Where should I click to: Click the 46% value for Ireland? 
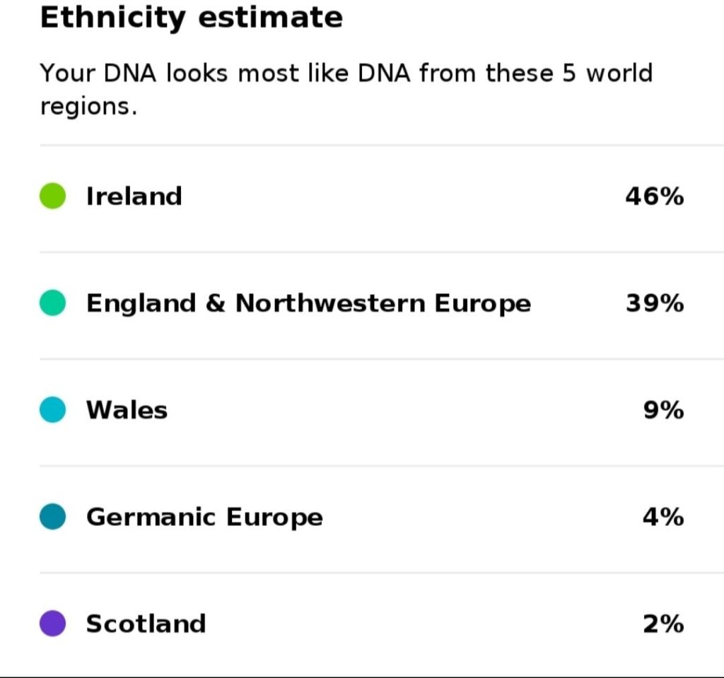(654, 196)
